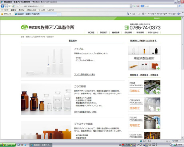Click お問い合わせ in the site navigation
184x147 pixels.
(153, 32)
